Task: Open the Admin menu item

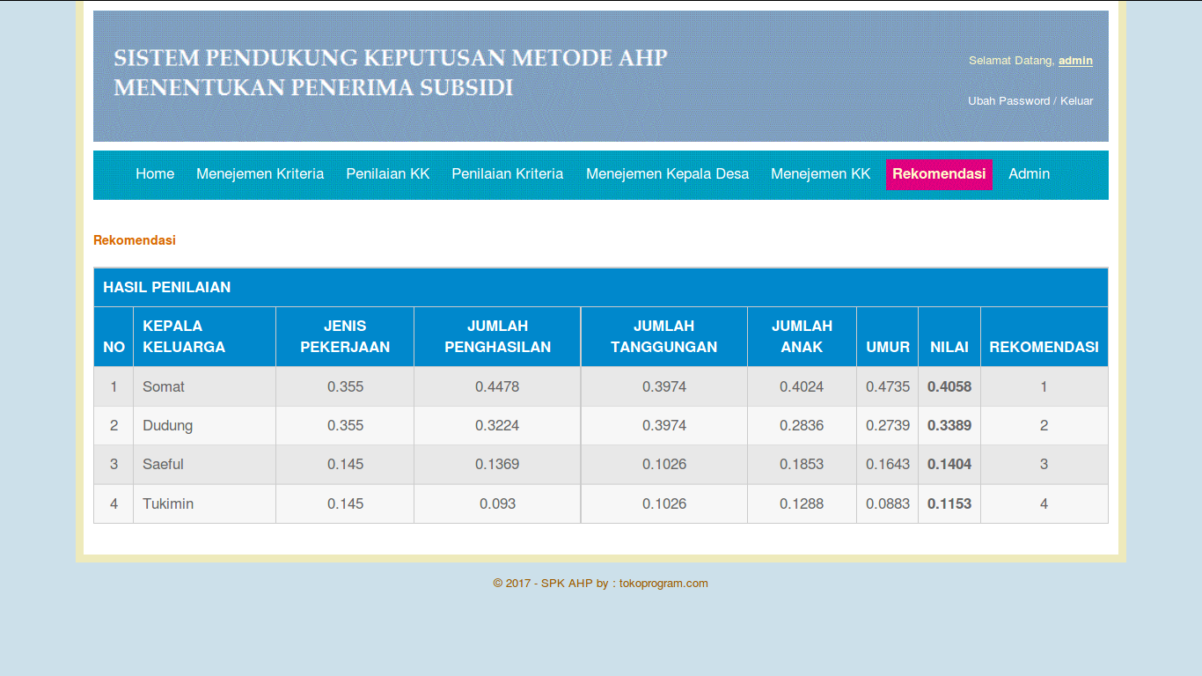Action: 1029,174
